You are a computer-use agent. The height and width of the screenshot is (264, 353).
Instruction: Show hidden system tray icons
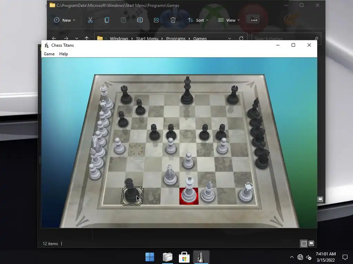click(x=292, y=257)
